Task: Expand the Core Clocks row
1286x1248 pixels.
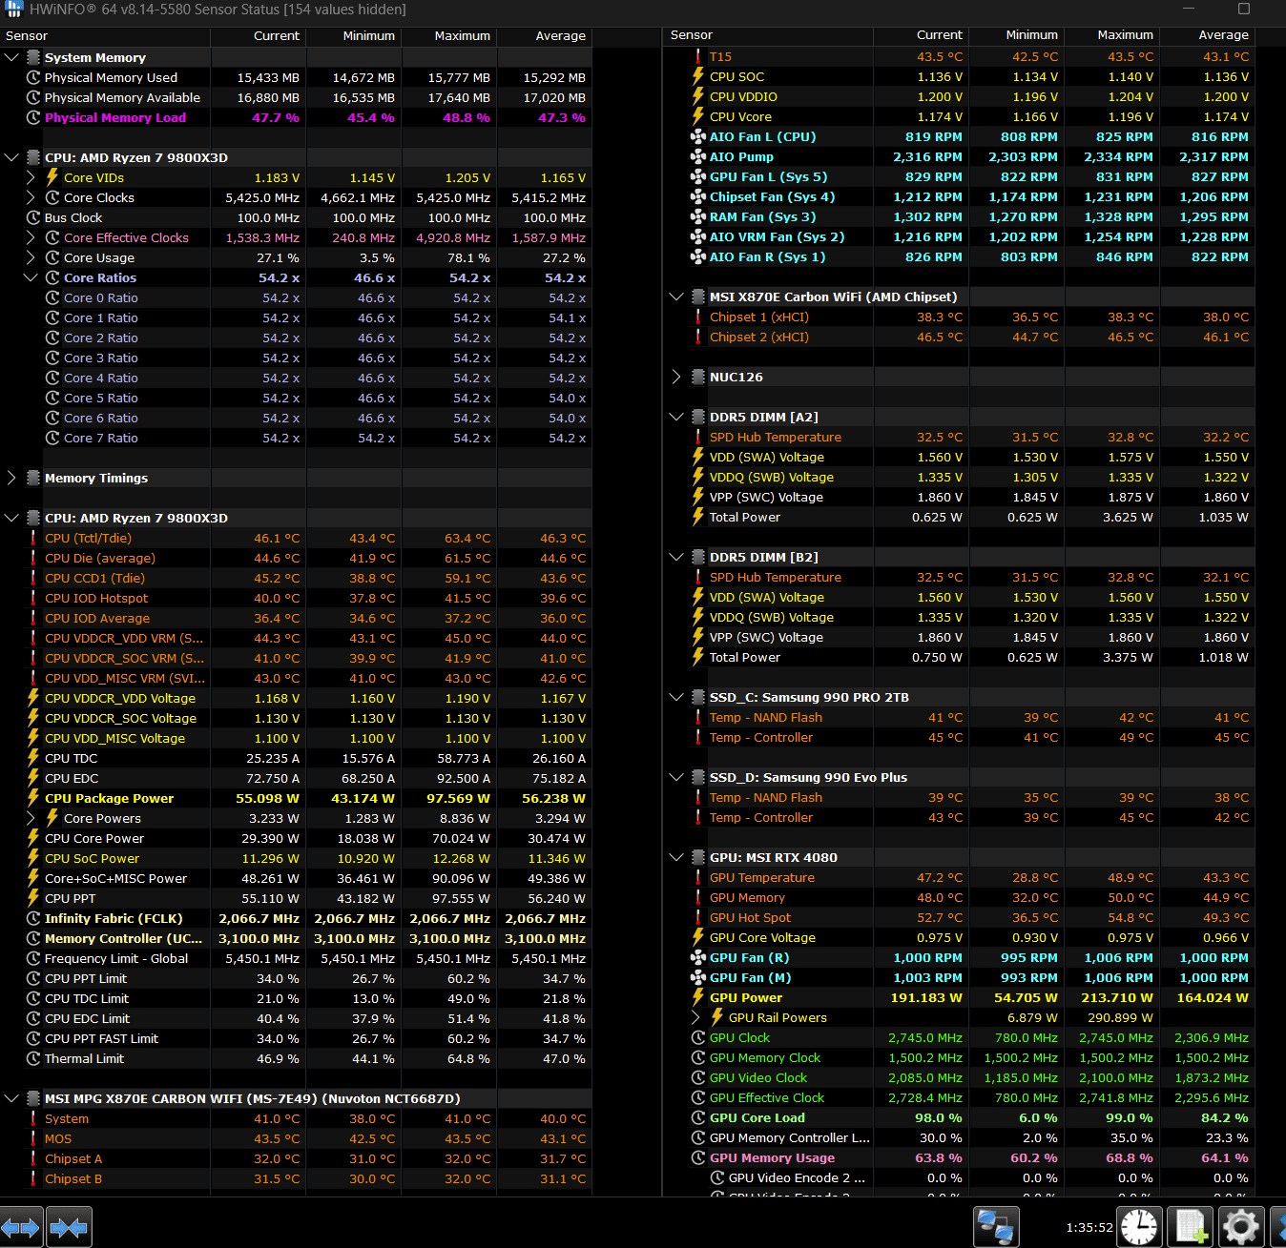Action: click(30, 197)
